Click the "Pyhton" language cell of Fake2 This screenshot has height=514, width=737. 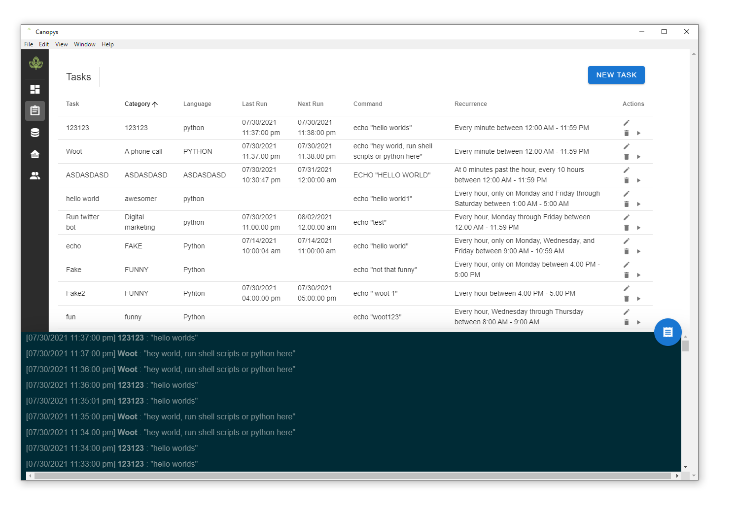tap(194, 293)
